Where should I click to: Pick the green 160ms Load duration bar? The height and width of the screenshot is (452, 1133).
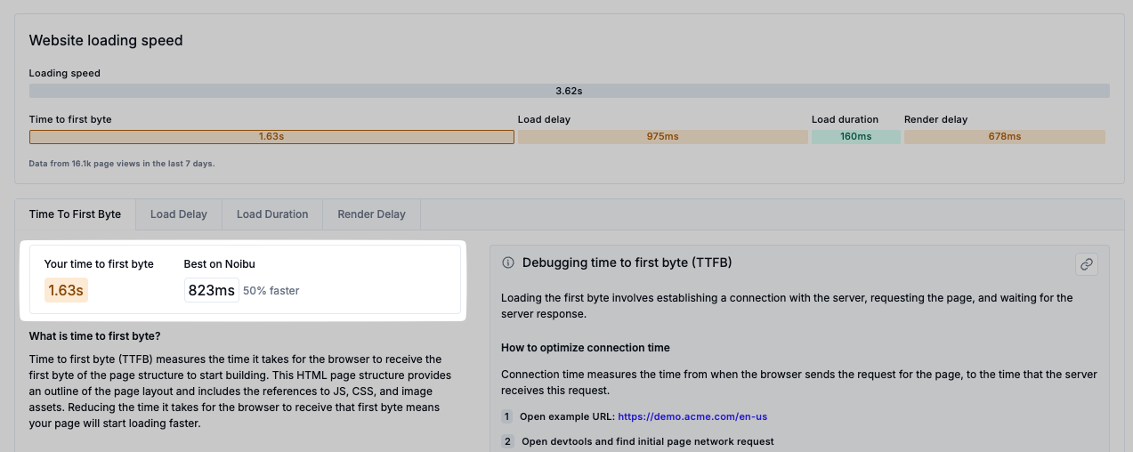855,137
